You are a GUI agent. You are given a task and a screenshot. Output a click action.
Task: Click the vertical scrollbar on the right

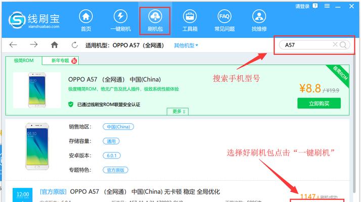point(355,124)
